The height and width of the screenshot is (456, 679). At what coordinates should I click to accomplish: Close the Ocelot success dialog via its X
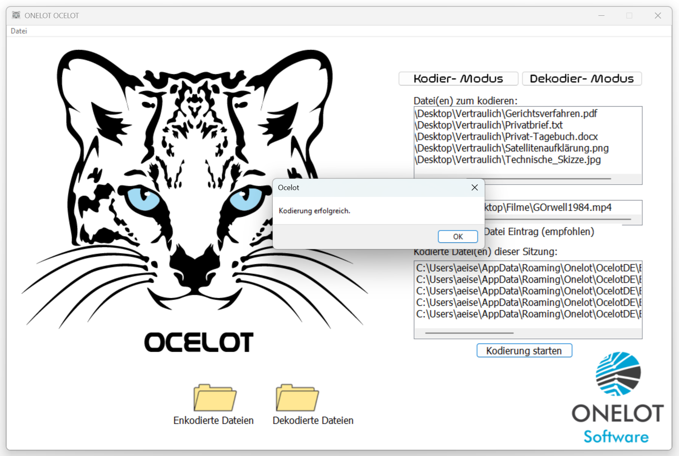tap(474, 187)
